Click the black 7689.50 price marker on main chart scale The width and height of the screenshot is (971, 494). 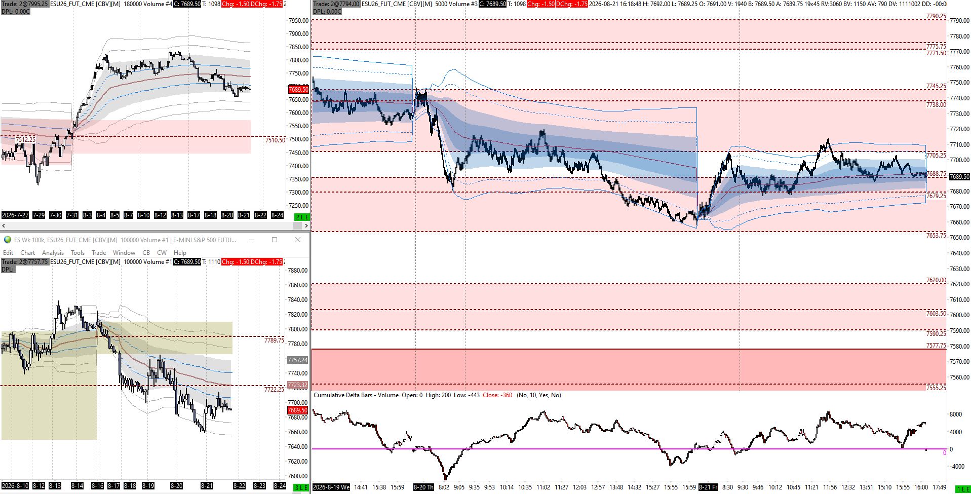coord(959,177)
